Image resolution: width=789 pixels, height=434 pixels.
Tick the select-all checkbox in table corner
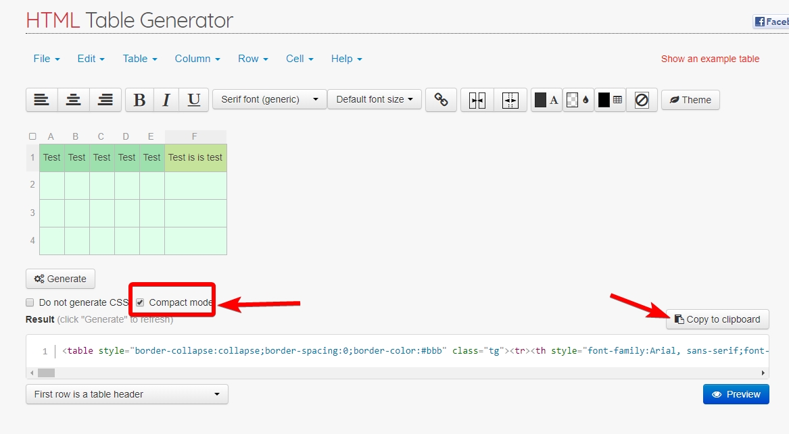pyautogui.click(x=32, y=136)
